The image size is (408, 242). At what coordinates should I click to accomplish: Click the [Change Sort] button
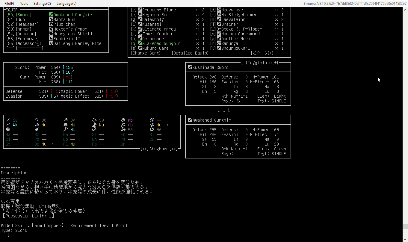pos(146,53)
